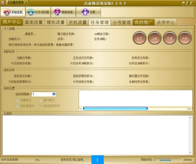196x164 pixels.
Task: Maximize the 点击精灵 window
Action: pyautogui.click(x=188, y=3)
